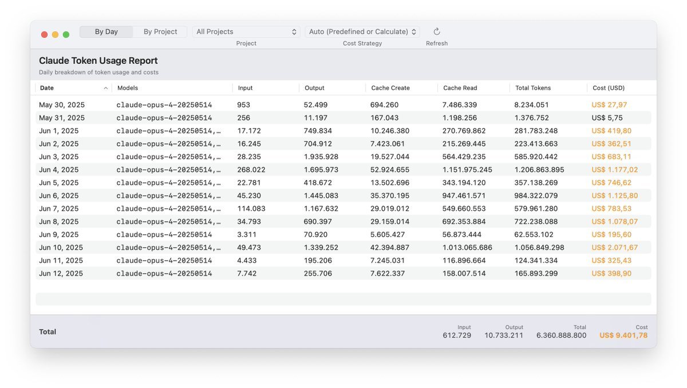
Task: Select the Jun 5, 2025 date cell
Action: (x=59, y=182)
